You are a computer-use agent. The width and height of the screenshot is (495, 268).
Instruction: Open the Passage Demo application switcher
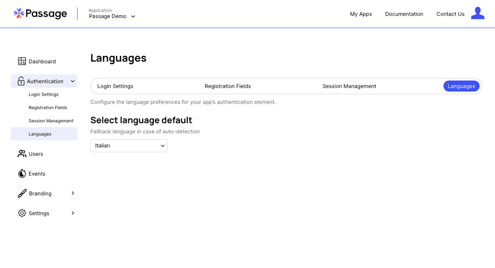112,16
